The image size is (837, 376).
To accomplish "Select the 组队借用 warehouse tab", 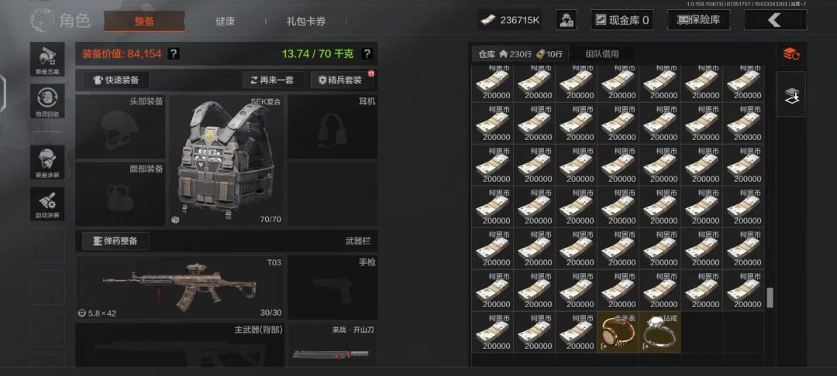I will (x=601, y=54).
